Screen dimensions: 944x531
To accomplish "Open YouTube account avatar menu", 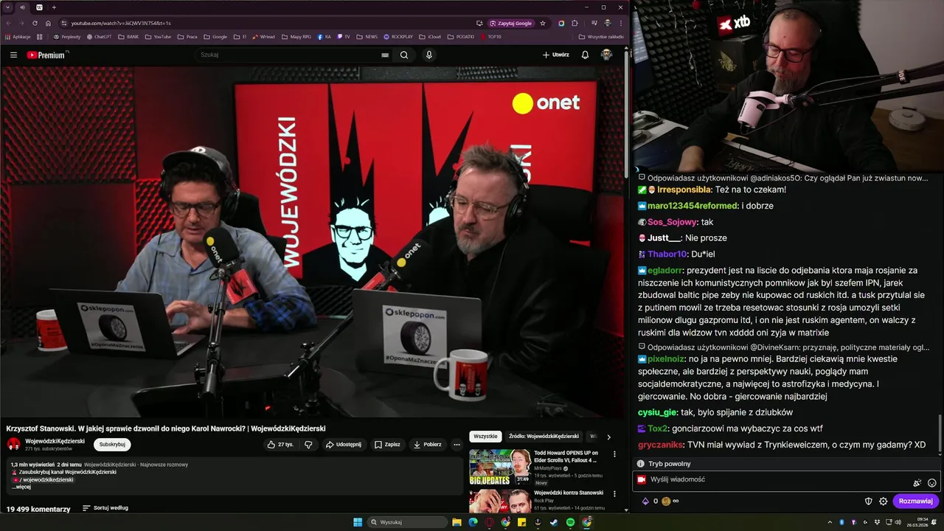I will click(606, 55).
